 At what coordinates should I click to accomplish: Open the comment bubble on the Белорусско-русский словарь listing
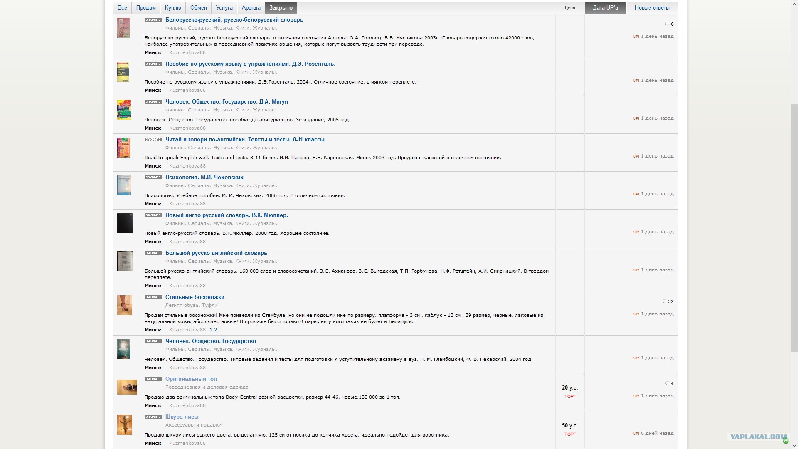point(667,24)
